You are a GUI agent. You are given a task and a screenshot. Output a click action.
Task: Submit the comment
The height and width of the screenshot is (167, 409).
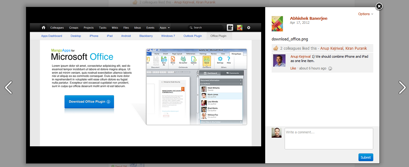[x=366, y=157]
